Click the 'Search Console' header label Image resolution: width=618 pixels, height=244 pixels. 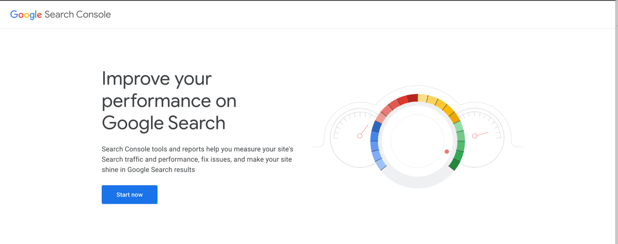pyautogui.click(x=77, y=14)
